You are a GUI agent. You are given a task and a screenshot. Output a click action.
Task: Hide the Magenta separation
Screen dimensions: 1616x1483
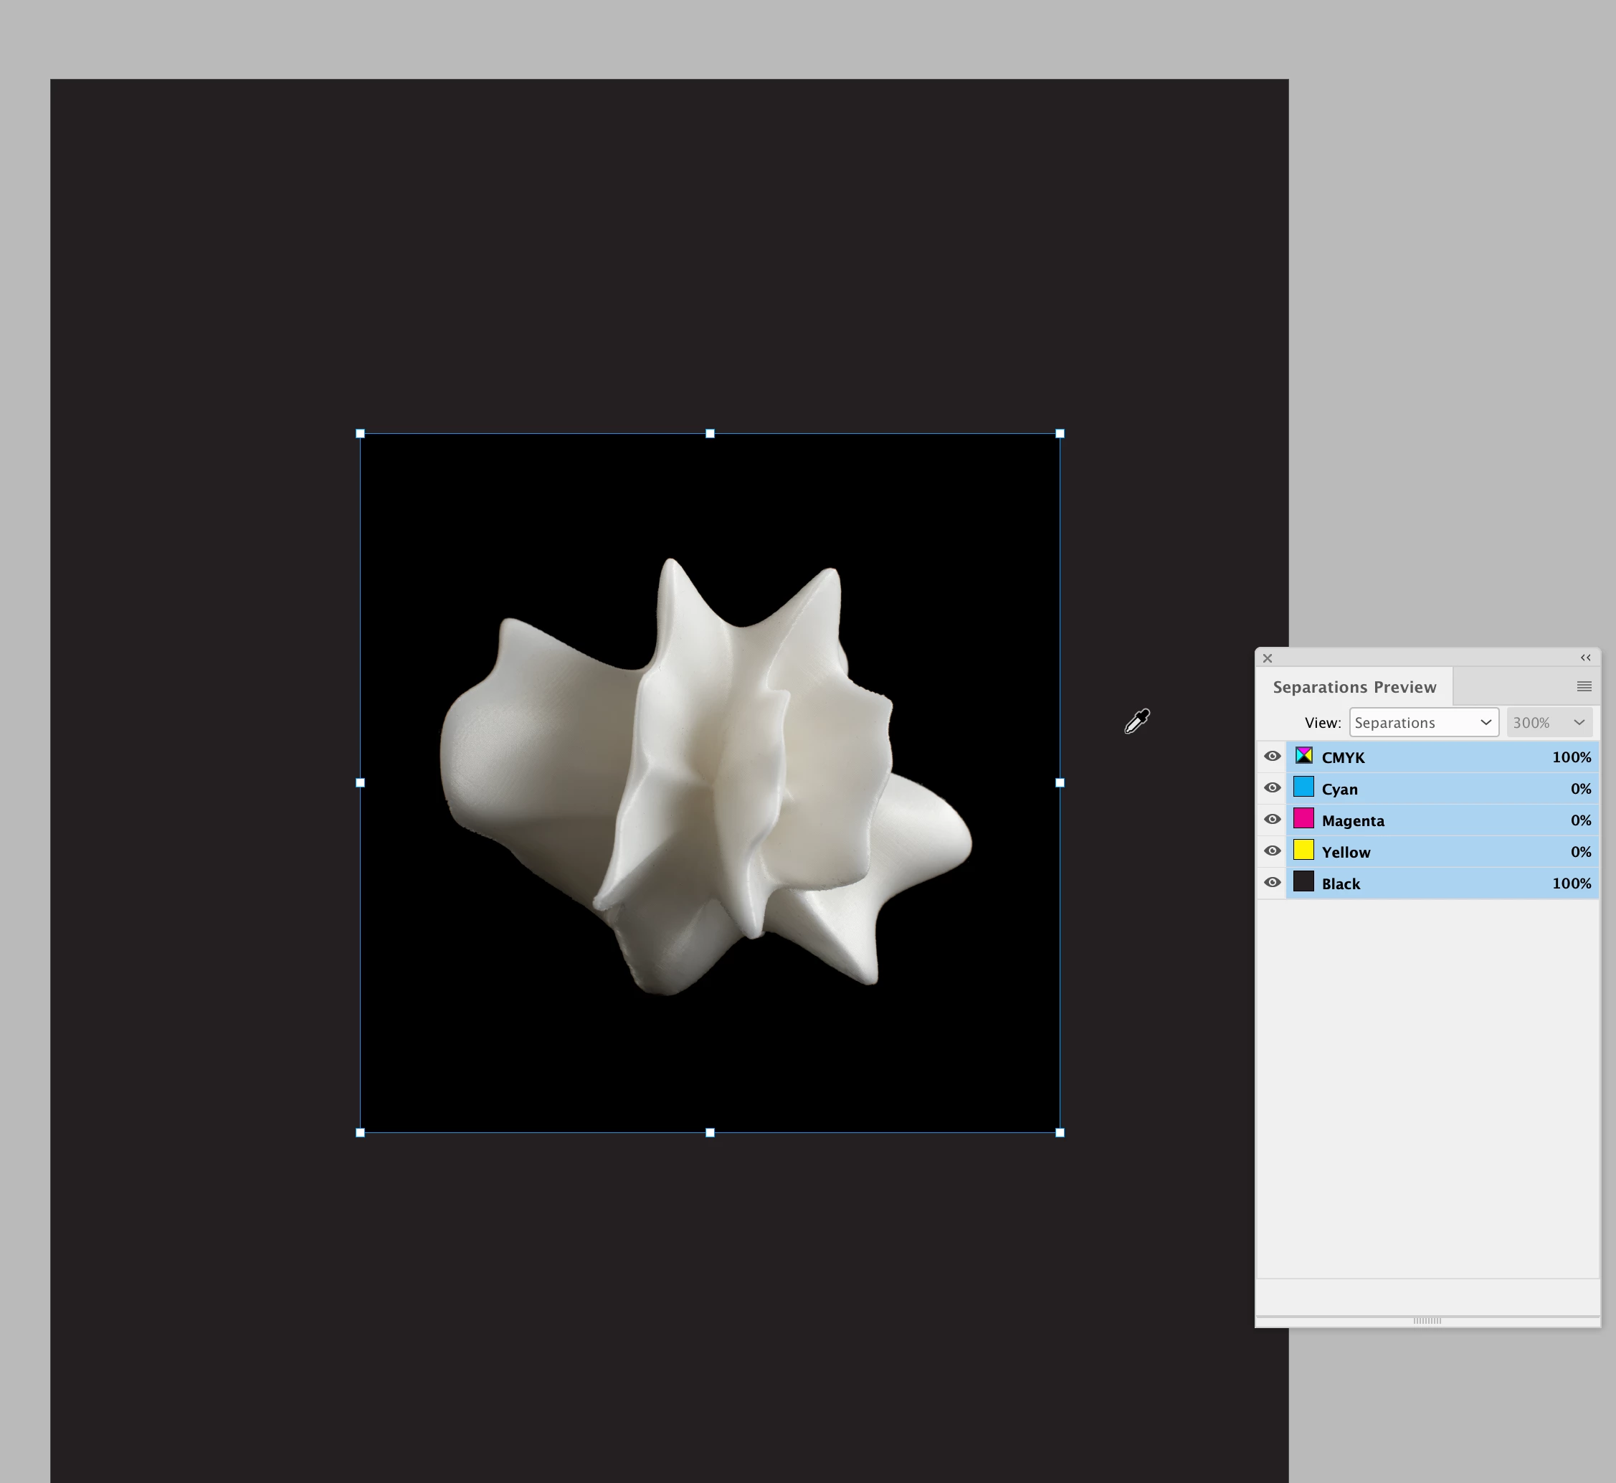tap(1272, 818)
